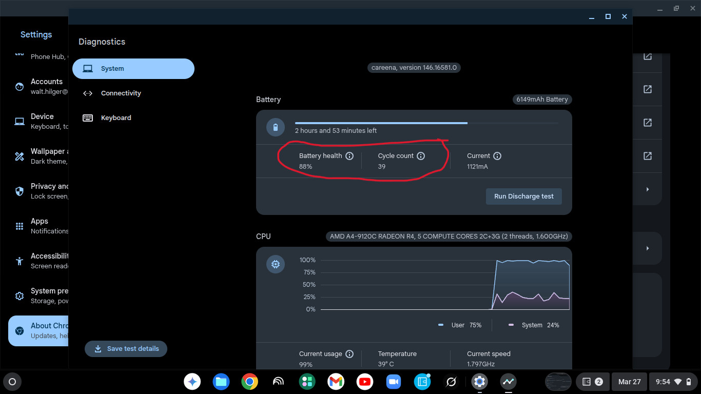This screenshot has width=701, height=394.
Task: Maximize the Diagnostics window
Action: click(x=608, y=16)
